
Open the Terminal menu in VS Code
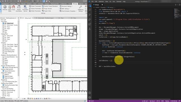119,1
